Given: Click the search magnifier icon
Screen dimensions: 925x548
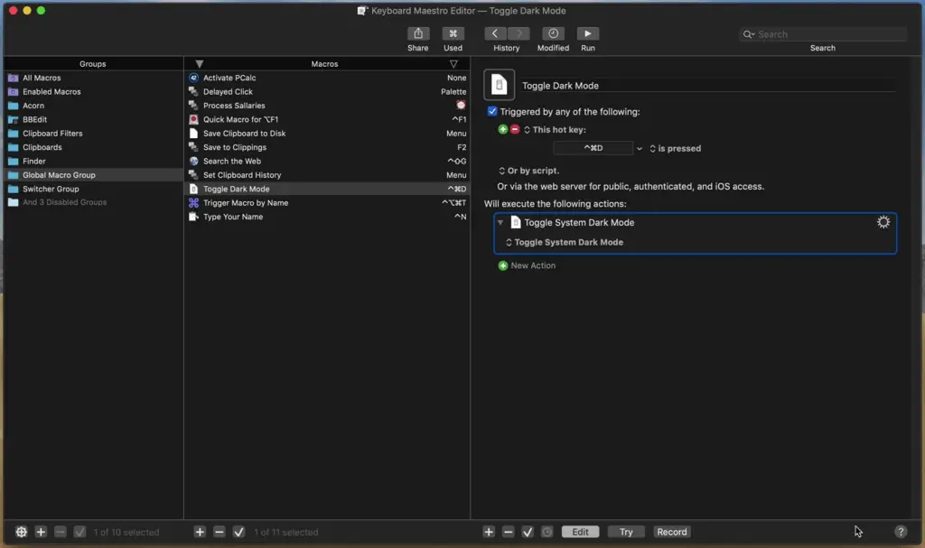Looking at the screenshot, I should (x=748, y=34).
